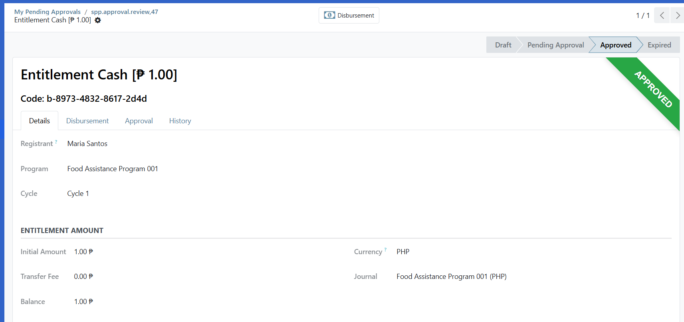
Task: Open the Currency help tooltip question mark
Action: coord(385,250)
